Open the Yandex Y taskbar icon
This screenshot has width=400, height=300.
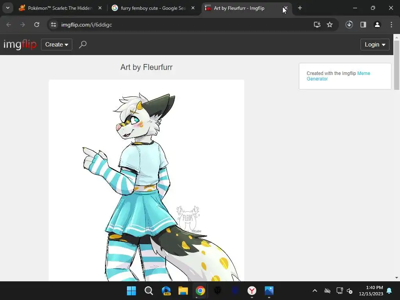[x=252, y=291]
